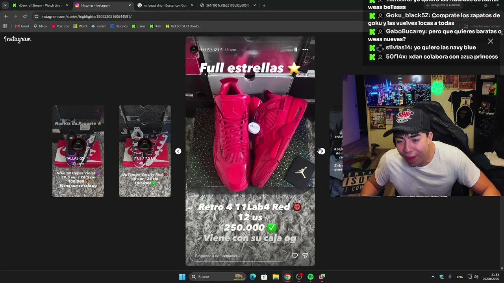
Task: Click the Instagram logo
Action: 18,39
